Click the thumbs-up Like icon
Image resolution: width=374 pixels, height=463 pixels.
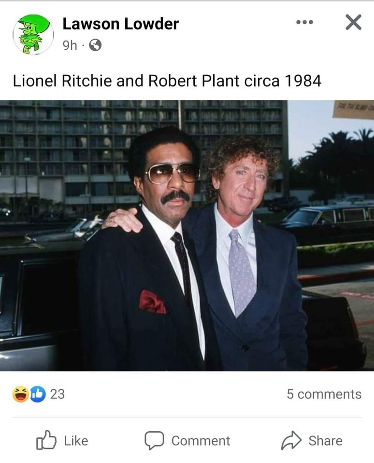click(x=46, y=440)
